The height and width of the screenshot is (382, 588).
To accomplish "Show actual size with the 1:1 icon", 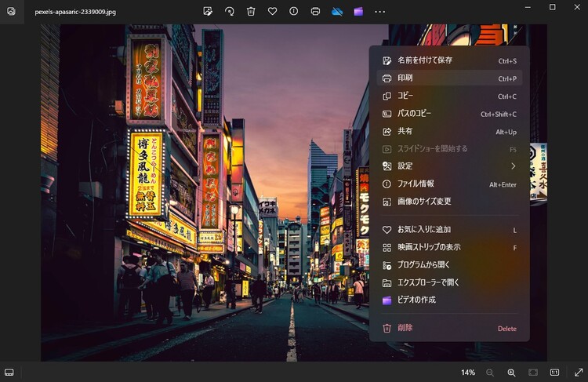I will point(554,373).
